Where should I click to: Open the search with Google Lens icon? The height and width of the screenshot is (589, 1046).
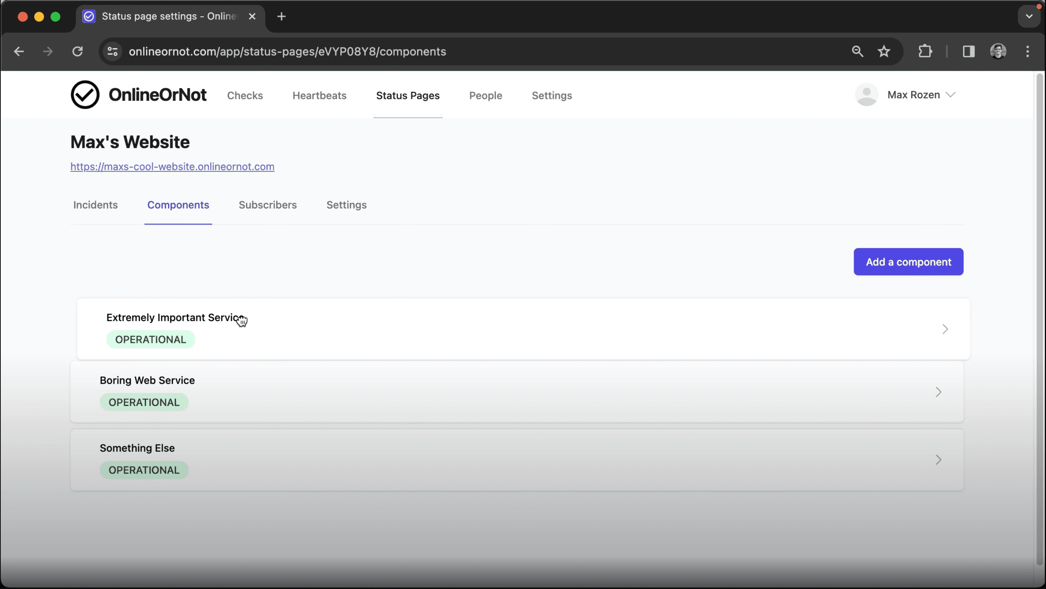point(857,51)
